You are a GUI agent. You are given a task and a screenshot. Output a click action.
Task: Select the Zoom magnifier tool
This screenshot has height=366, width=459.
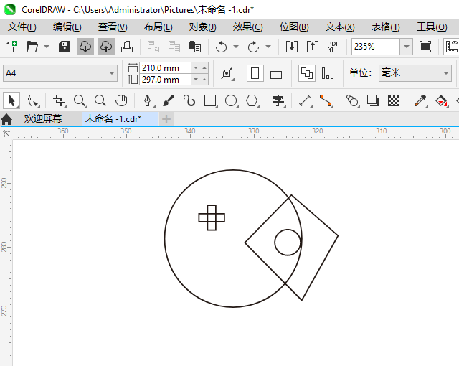tap(80, 100)
